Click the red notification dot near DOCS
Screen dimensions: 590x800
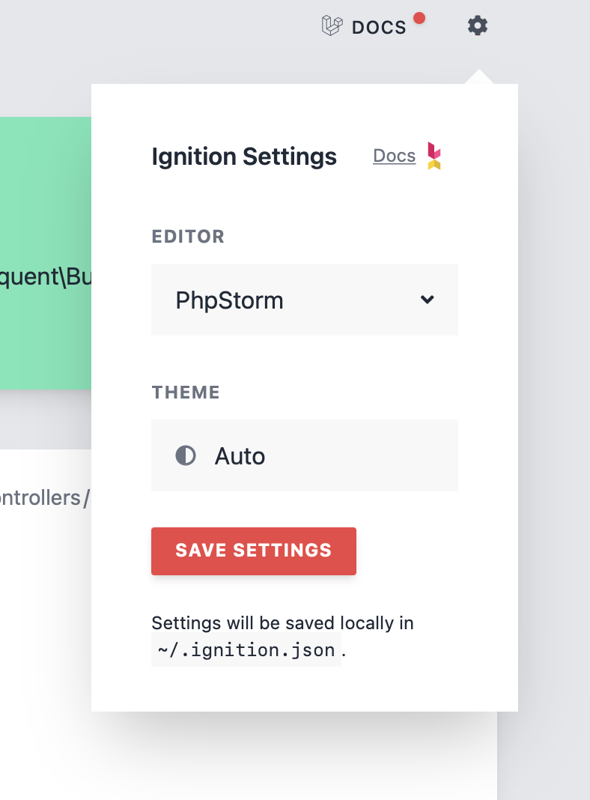click(419, 19)
